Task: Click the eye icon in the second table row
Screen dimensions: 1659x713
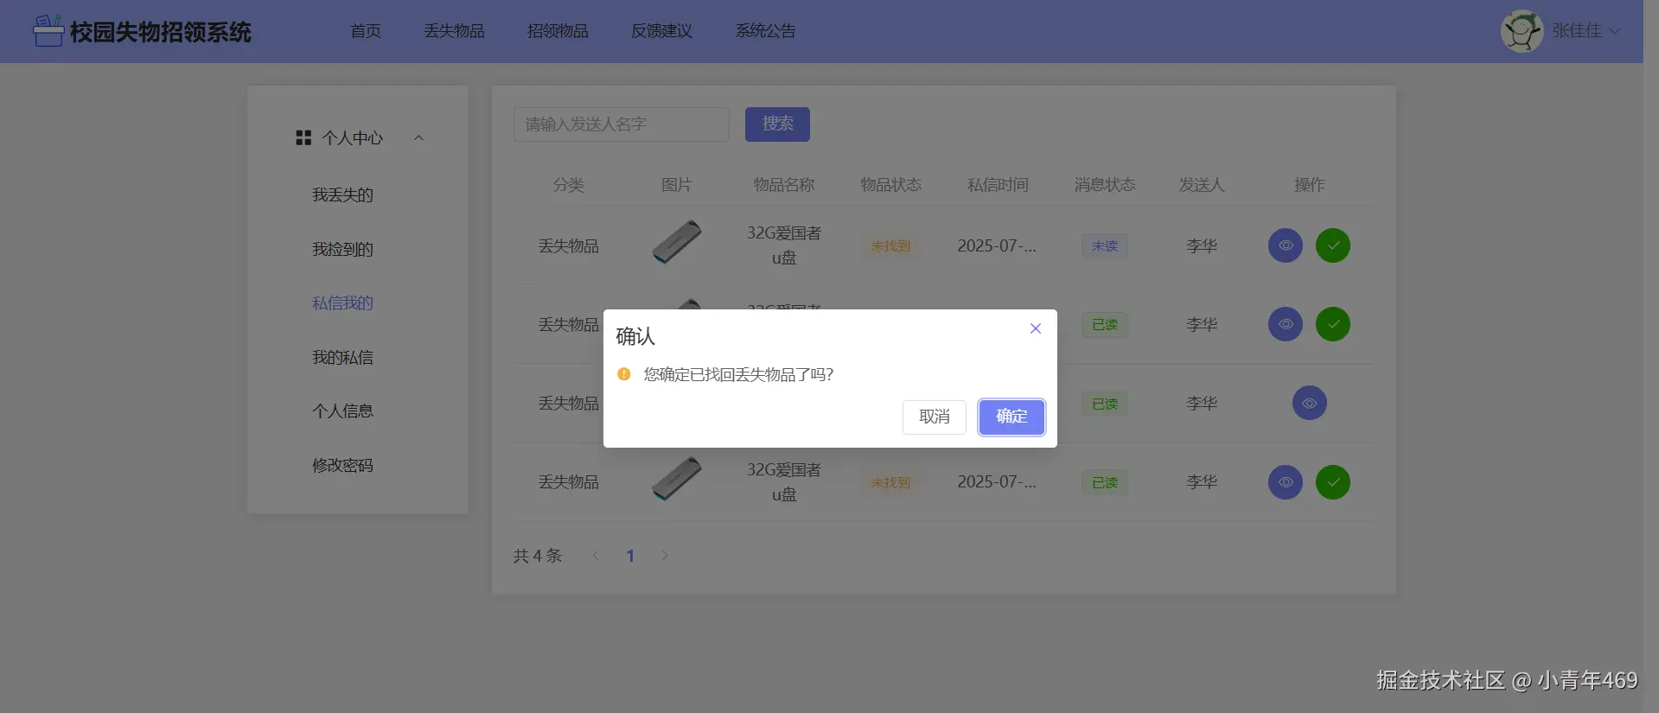Action: (x=1286, y=324)
